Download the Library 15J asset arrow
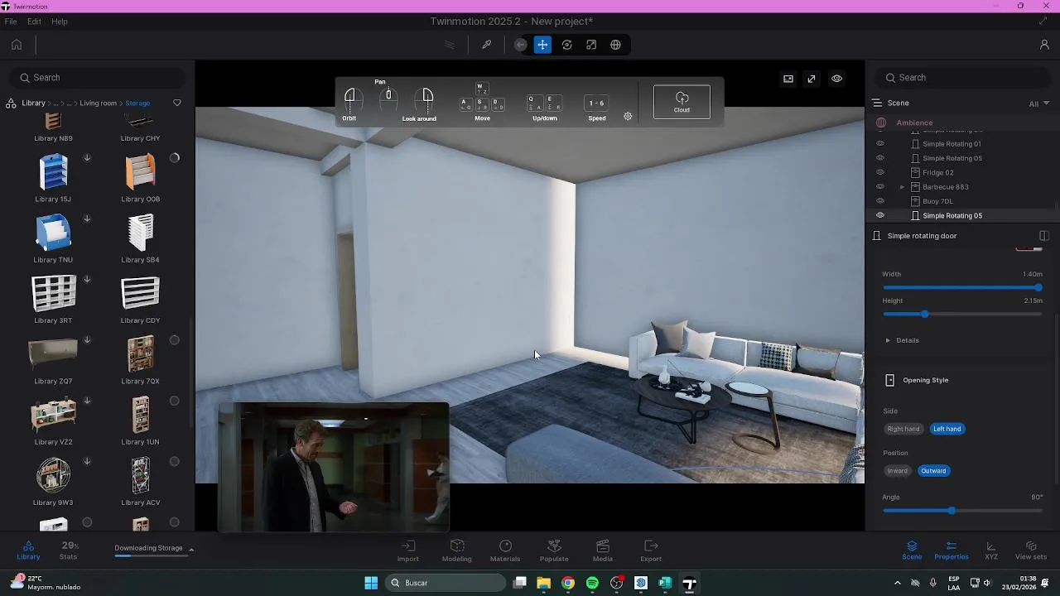This screenshot has height=596, width=1060. coord(87,158)
